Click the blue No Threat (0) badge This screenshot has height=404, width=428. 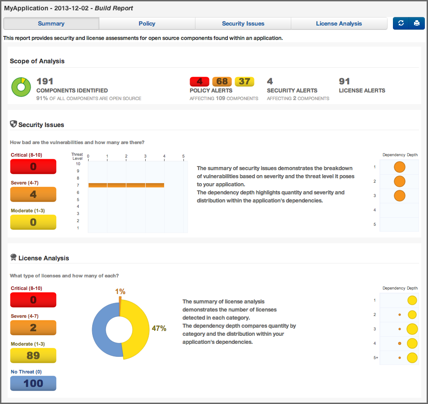click(x=33, y=383)
